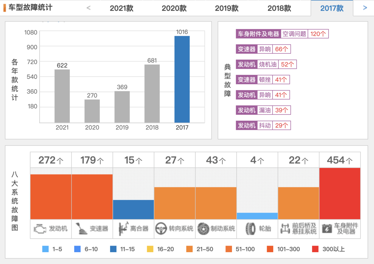
Task: Click the left chevron beside model tabs
Action: tap(88, 8)
